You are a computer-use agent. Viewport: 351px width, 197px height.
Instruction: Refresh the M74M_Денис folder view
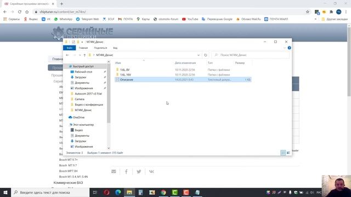[206, 55]
